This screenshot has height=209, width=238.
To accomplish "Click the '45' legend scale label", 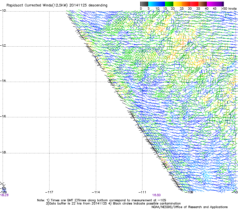I will (x=215, y=9).
